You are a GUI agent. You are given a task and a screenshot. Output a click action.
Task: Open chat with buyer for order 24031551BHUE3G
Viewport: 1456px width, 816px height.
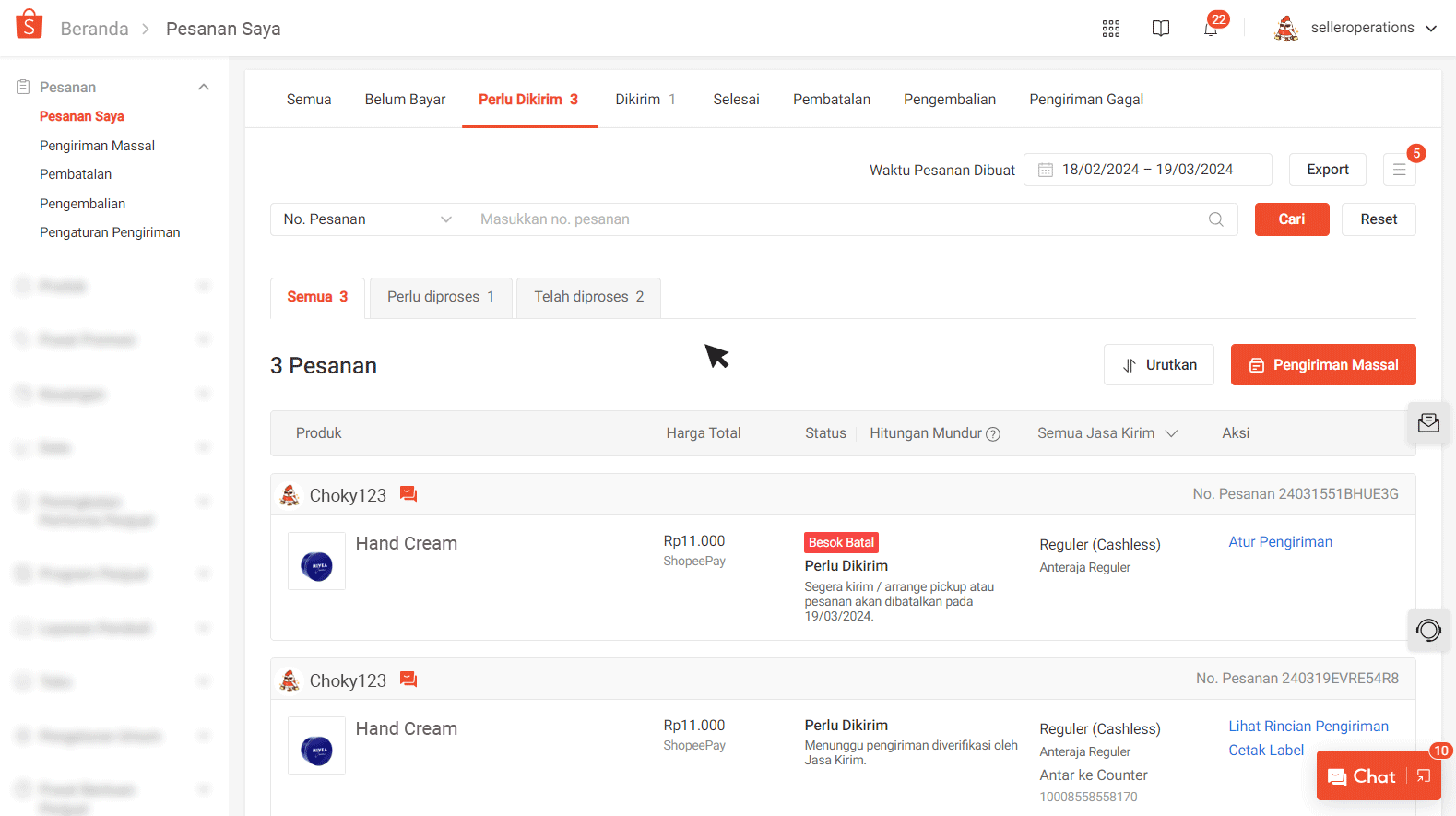pos(408,495)
